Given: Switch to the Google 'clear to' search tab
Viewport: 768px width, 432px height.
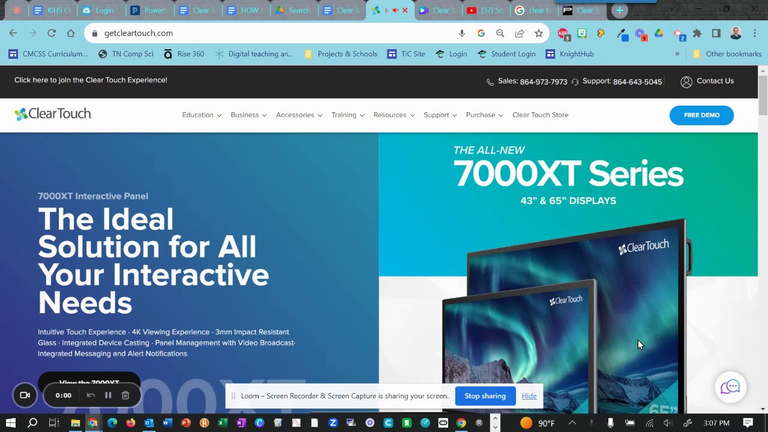Looking at the screenshot, I should pyautogui.click(x=533, y=10).
